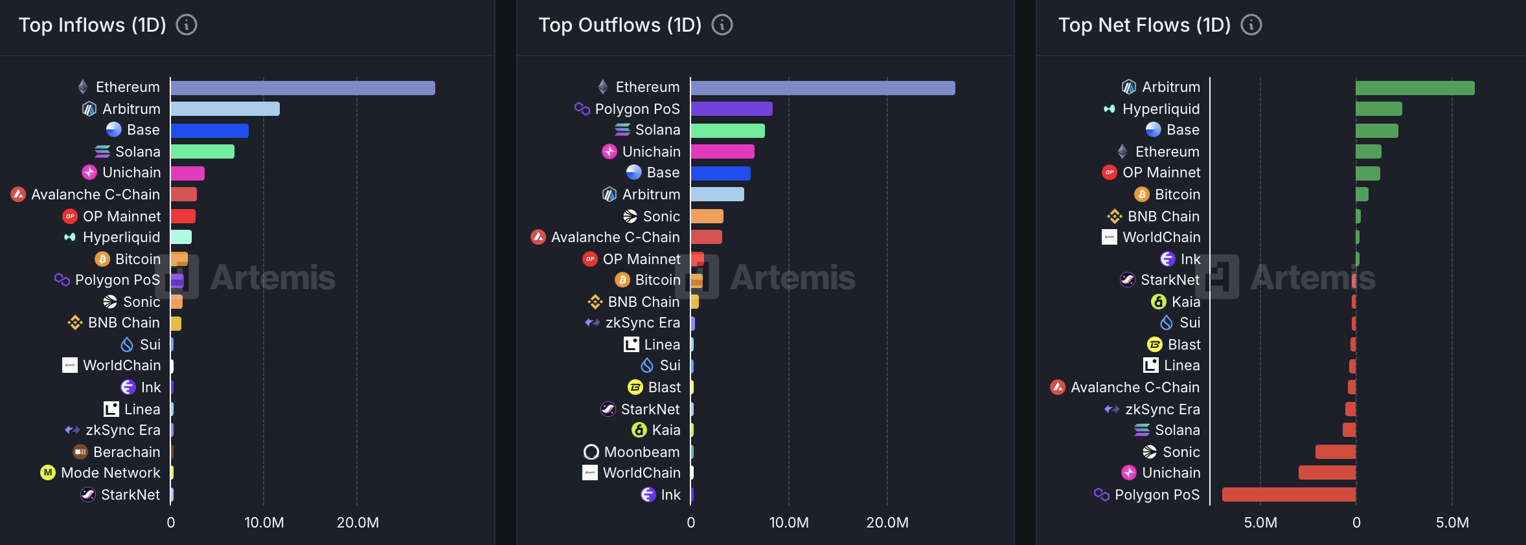The height and width of the screenshot is (545, 1526).
Task: Select the Mode Network icon in Top Inflows
Action: [x=48, y=473]
